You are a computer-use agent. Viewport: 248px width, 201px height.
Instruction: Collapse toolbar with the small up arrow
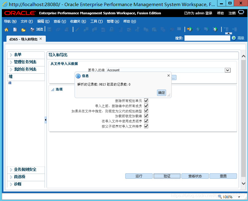click(x=228, y=33)
